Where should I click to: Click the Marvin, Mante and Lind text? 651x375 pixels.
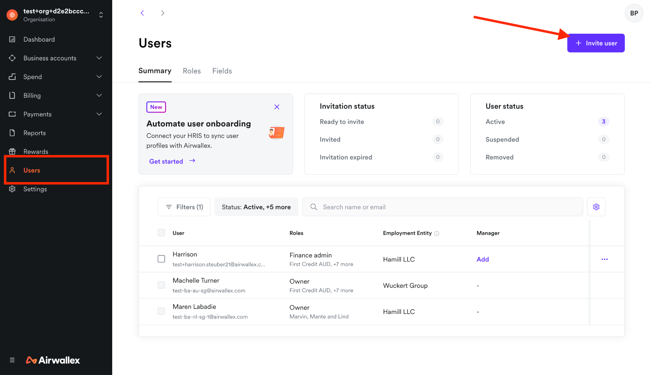coord(319,317)
